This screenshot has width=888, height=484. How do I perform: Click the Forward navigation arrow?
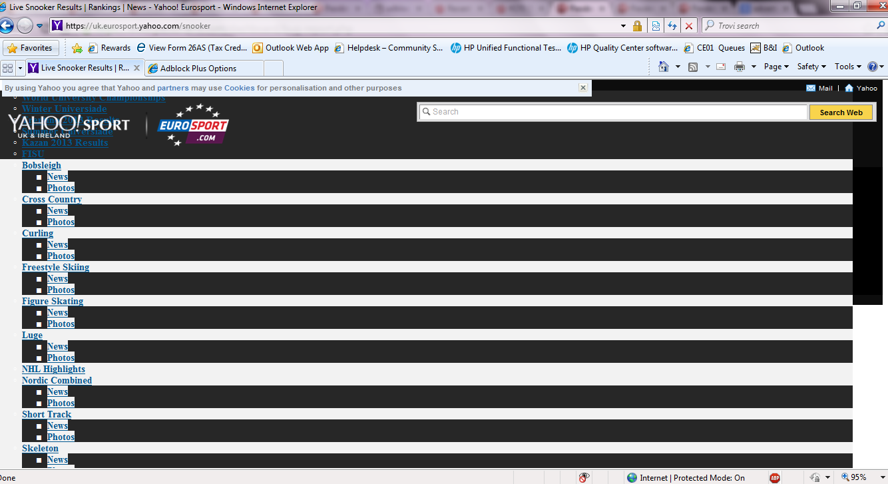[x=25, y=26]
